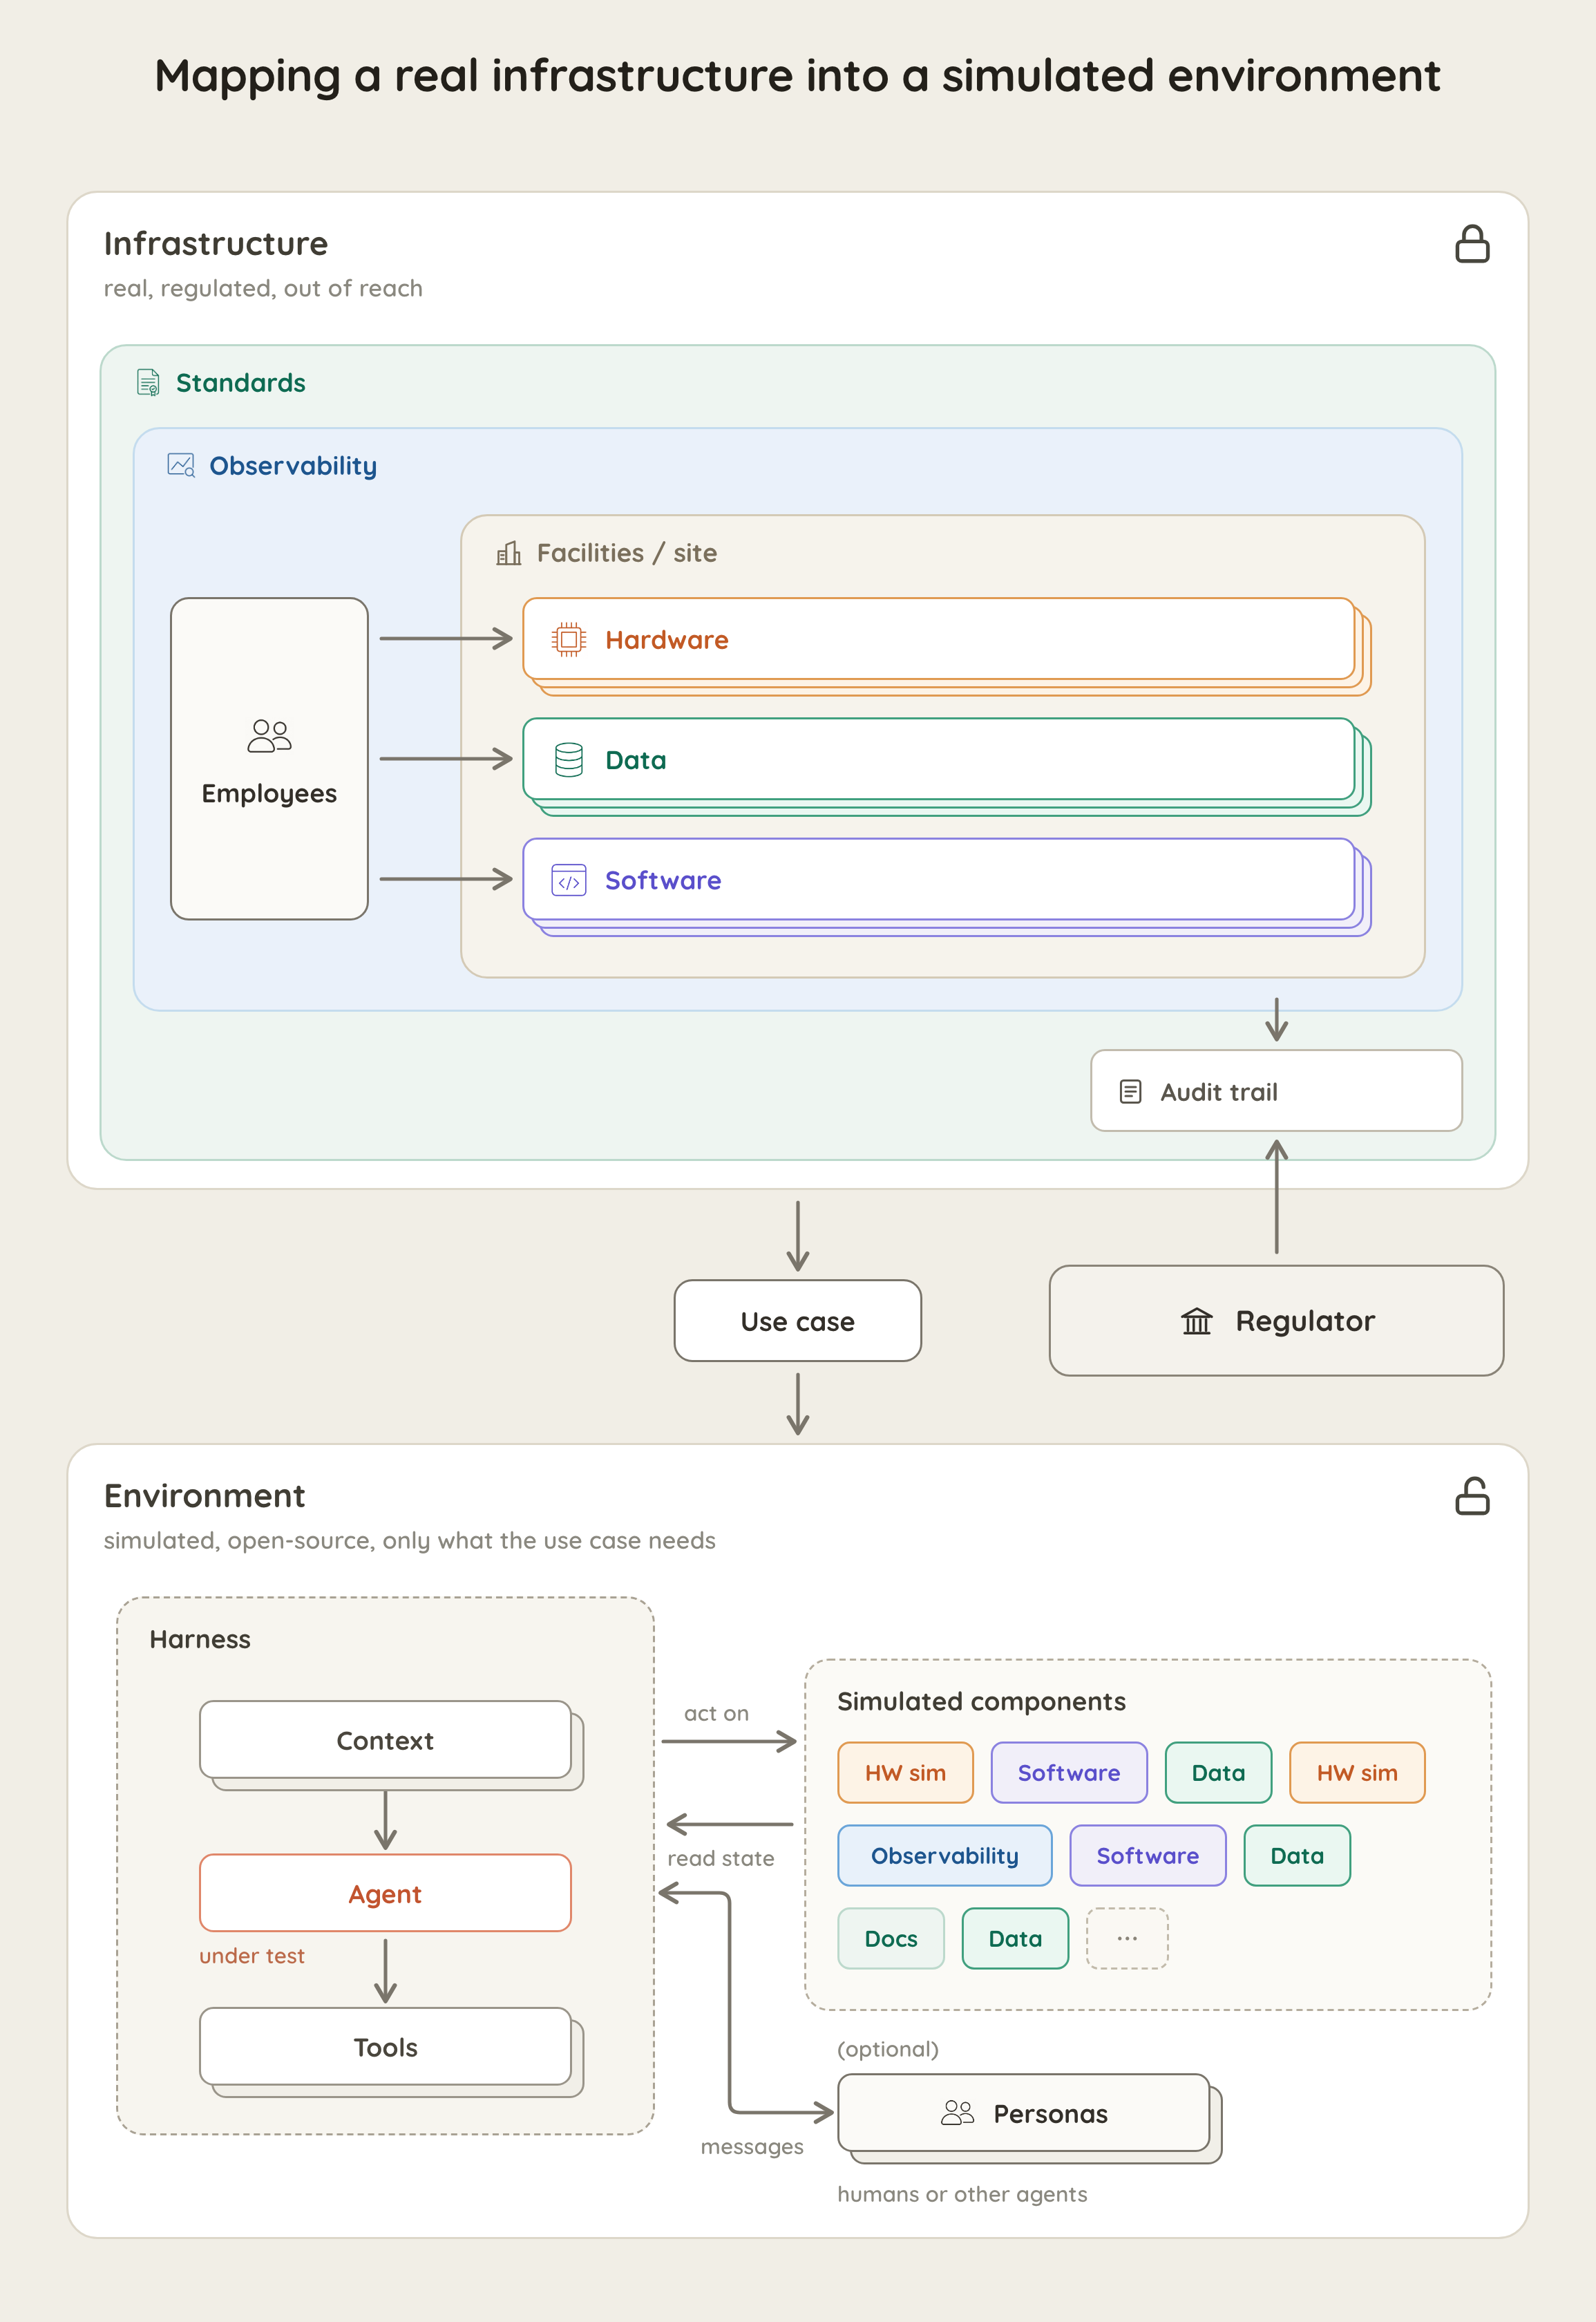Select the Data card in Facilities
The height and width of the screenshot is (2322, 1596).
[x=939, y=760]
